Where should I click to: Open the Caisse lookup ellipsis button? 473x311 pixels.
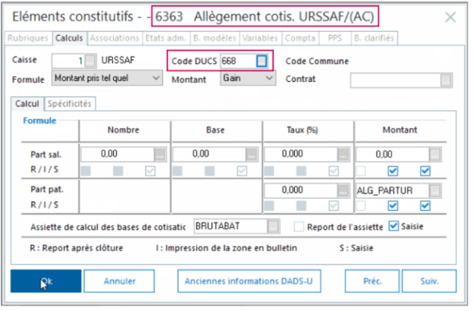coord(90,61)
